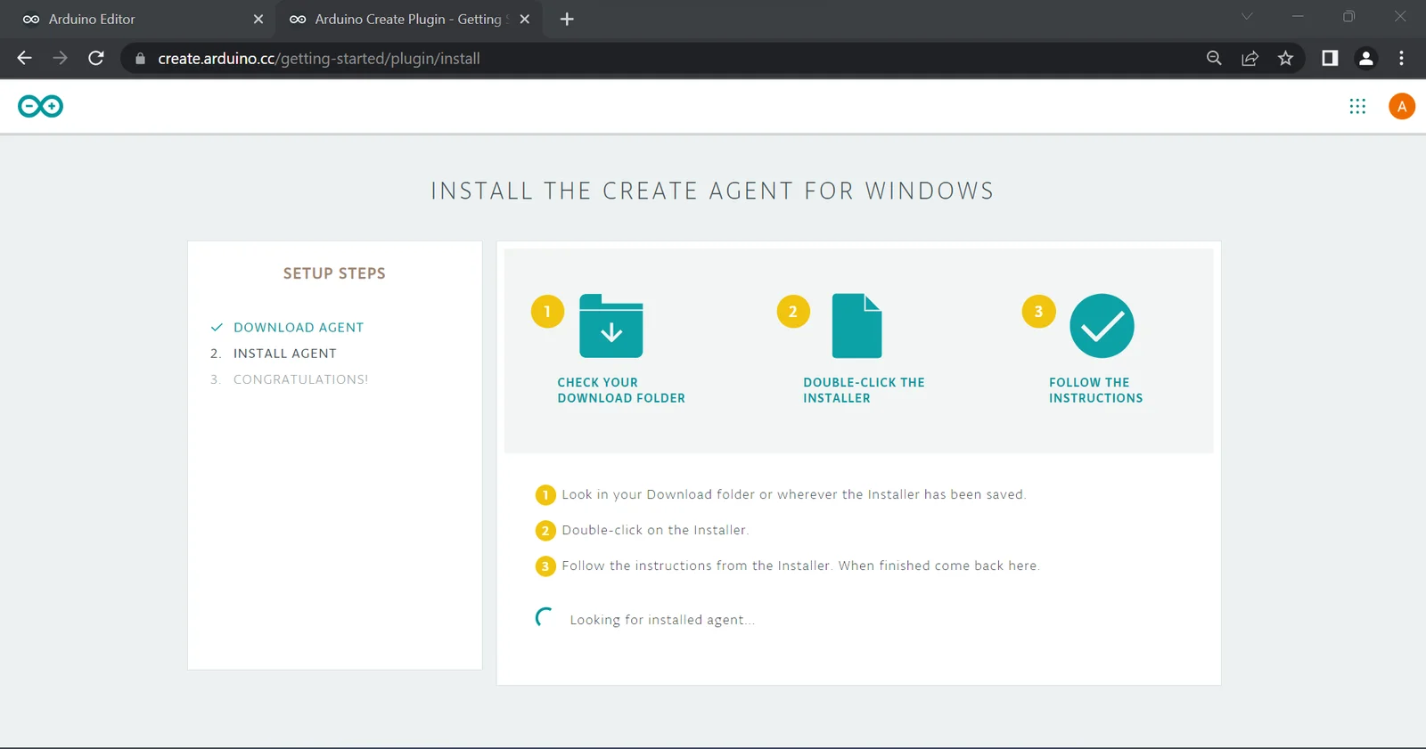Click the download folder icon
The image size is (1426, 749).
(x=611, y=326)
